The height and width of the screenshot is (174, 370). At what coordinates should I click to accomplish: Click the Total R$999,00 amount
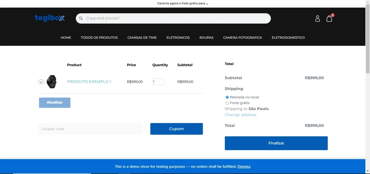click(314, 125)
